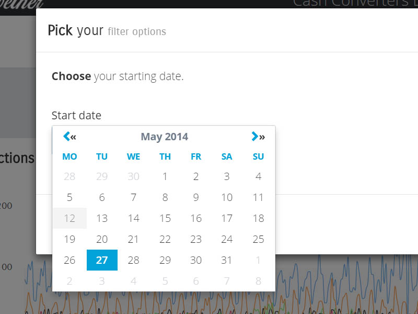
Task: Pick date 20 in the calendar
Action: point(102,239)
